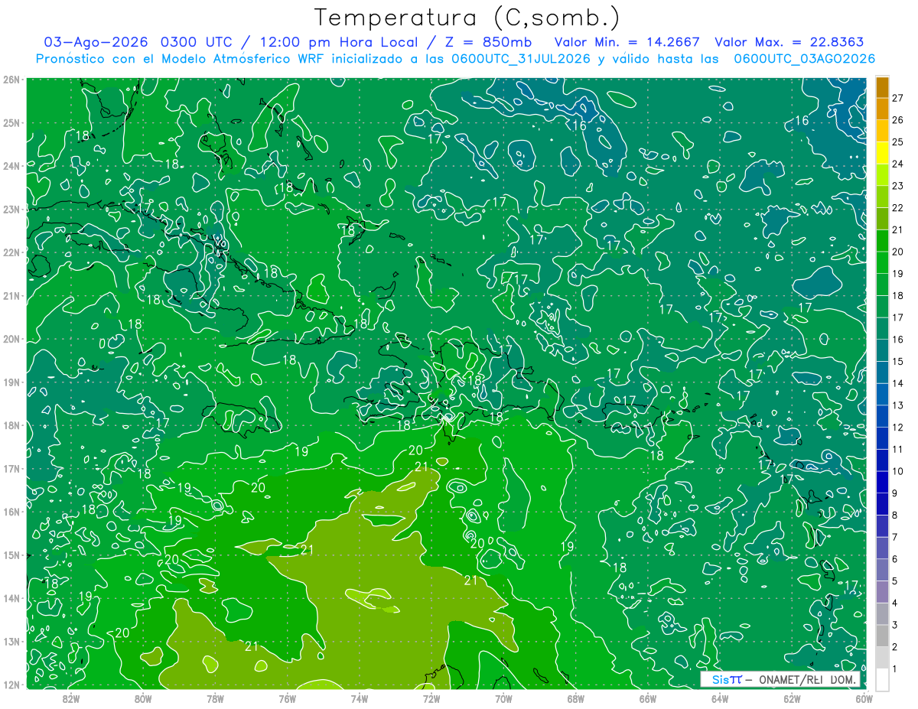
Task: Click the init time "0600UTC_31JUL2026"
Action: 521,59
